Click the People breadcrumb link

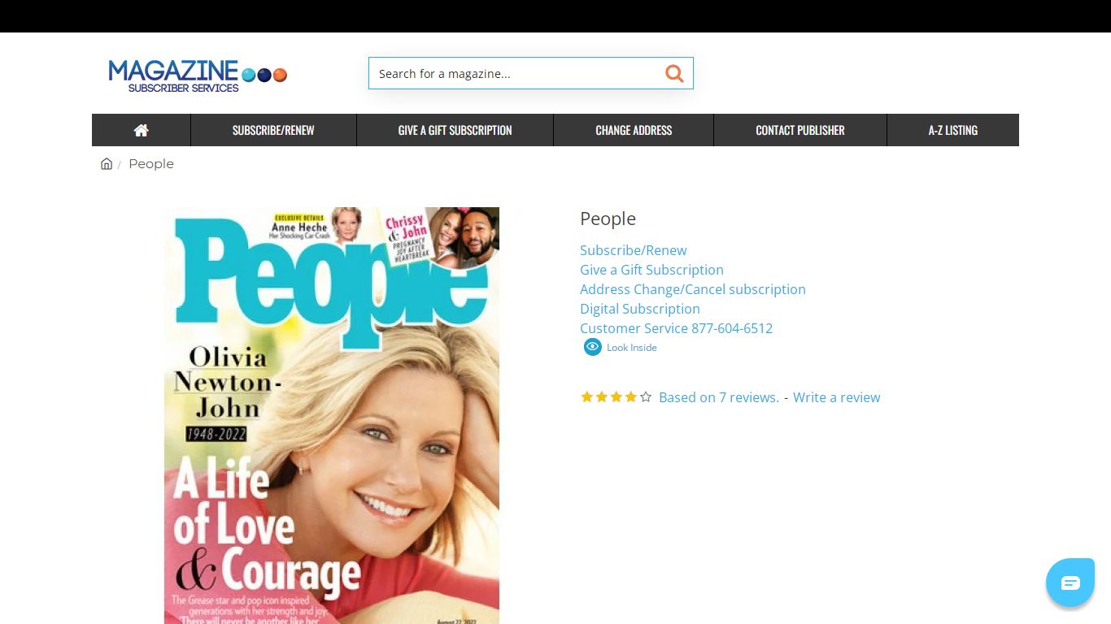pos(151,163)
